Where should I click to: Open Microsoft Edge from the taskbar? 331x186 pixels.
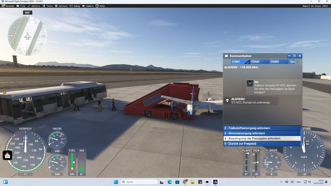click(x=169, y=182)
